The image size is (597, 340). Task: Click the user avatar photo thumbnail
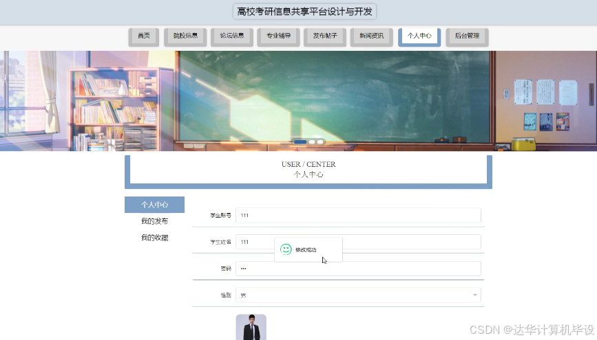251,327
